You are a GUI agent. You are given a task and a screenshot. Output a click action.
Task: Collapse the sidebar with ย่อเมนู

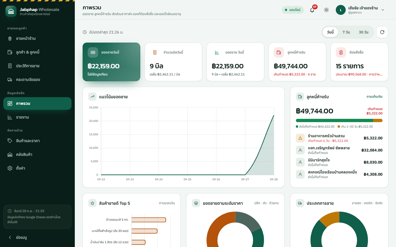[37, 237]
